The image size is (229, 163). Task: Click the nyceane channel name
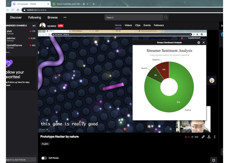point(51,26)
